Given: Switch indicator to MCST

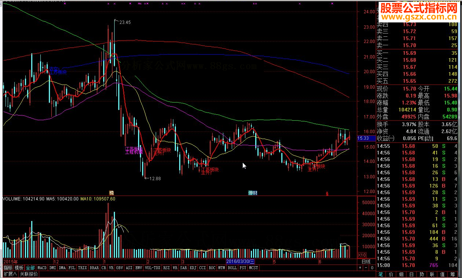Looking at the screenshot, I should (253, 268).
